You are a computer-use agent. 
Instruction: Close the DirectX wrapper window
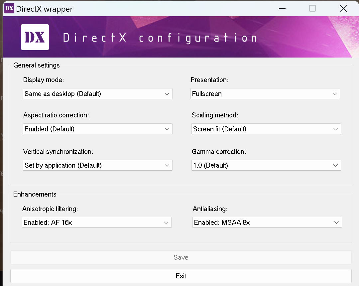pyautogui.click(x=343, y=8)
